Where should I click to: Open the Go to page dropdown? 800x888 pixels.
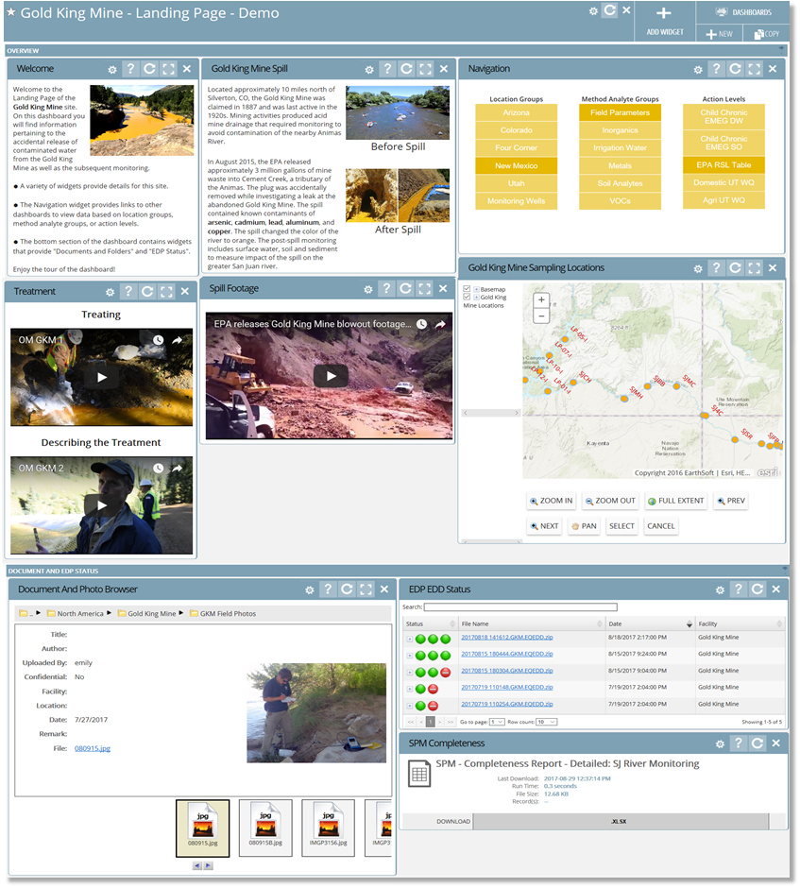pos(496,722)
